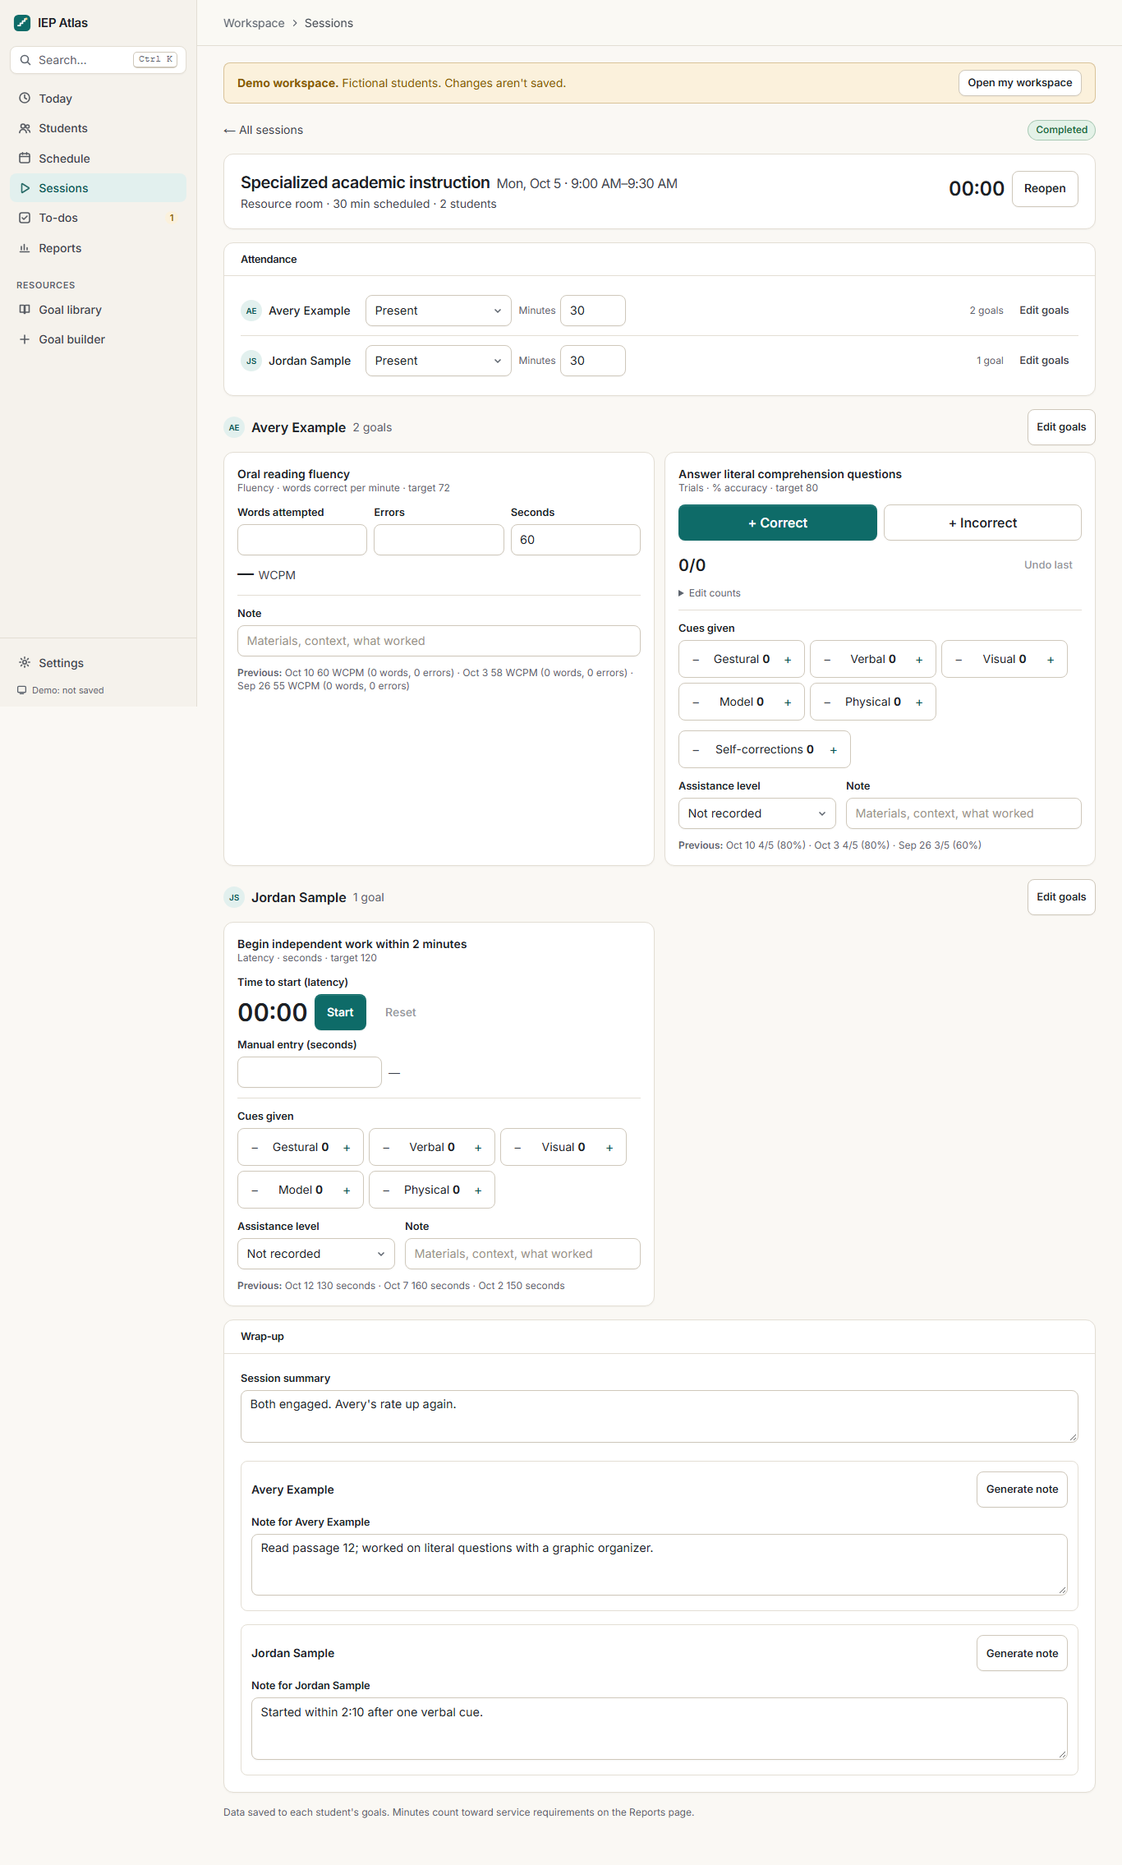Screen dimensions: 1122x1865
Task: Increase Verbal cues in Jordan's goal
Action: (x=478, y=1148)
